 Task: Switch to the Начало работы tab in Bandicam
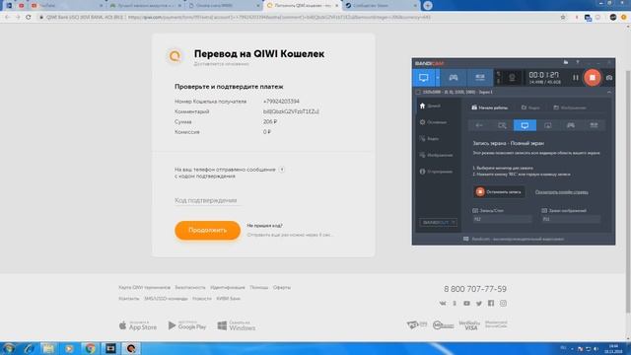point(490,107)
